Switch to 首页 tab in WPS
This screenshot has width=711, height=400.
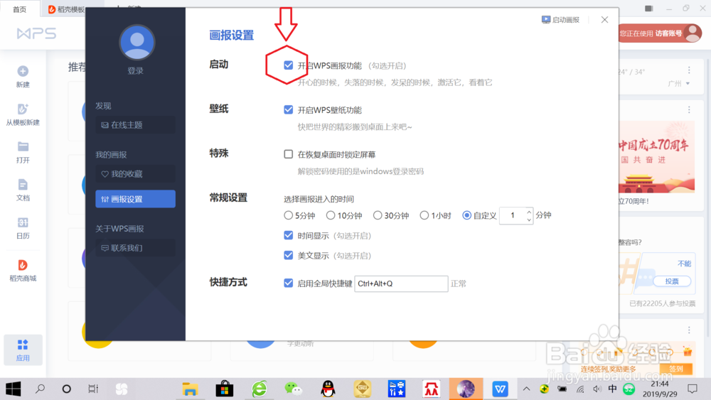[x=19, y=9]
